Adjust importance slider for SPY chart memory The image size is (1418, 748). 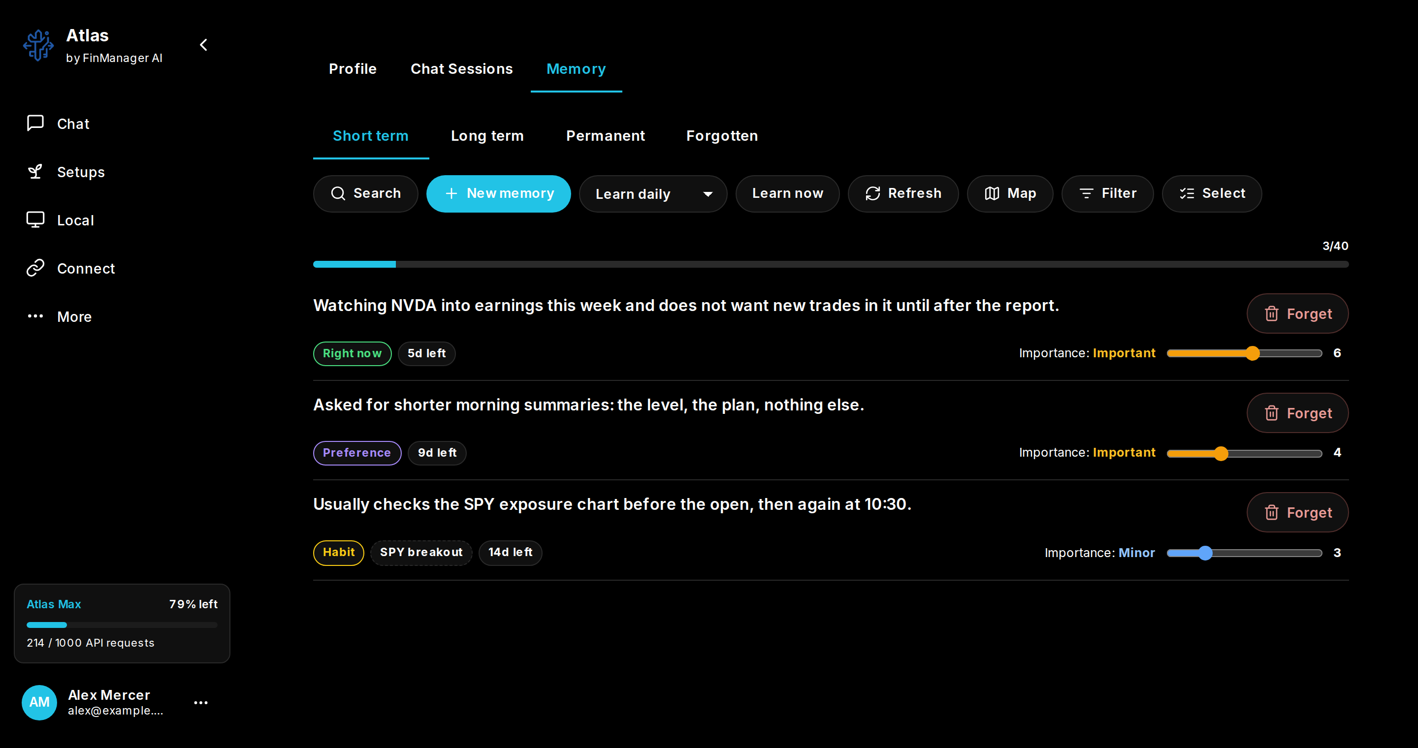tap(1244, 553)
